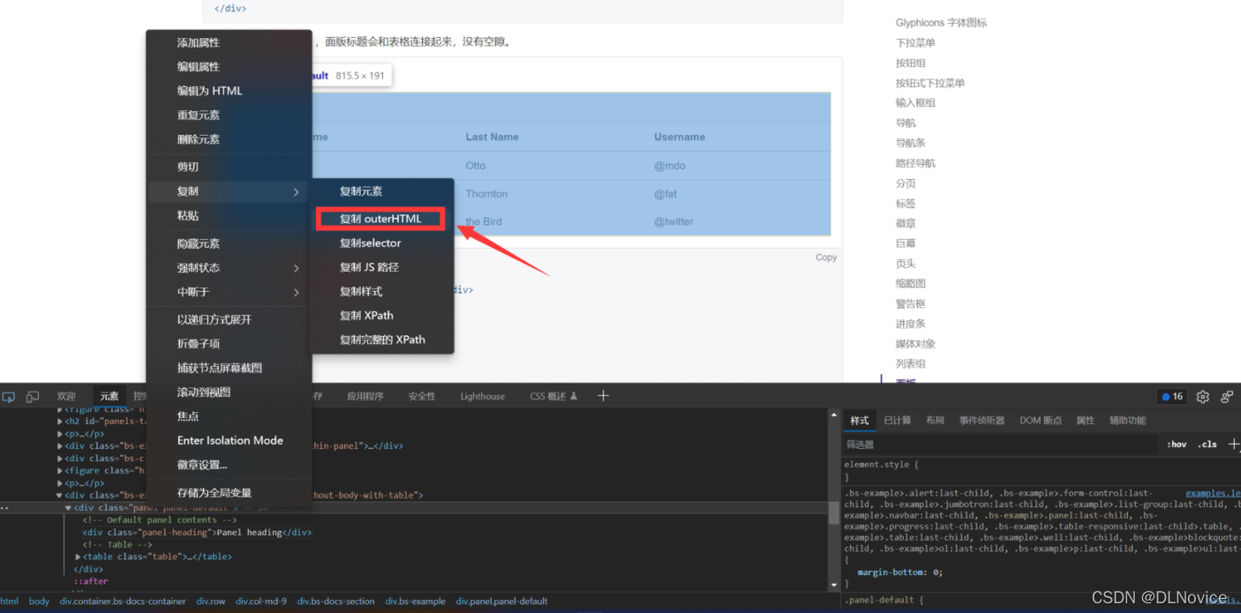
Task: Open the 应用程序 tab
Action: [x=365, y=397]
